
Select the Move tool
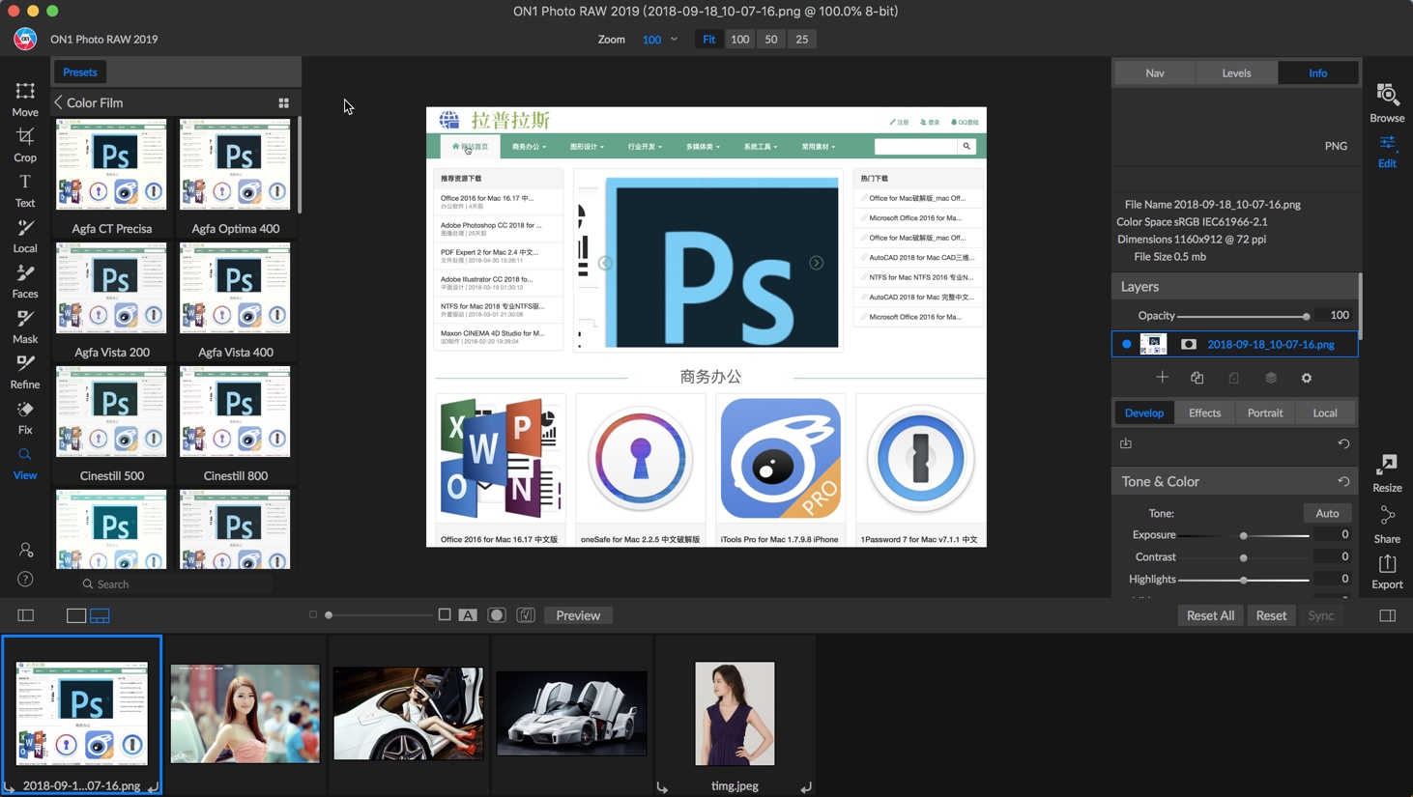point(25,100)
